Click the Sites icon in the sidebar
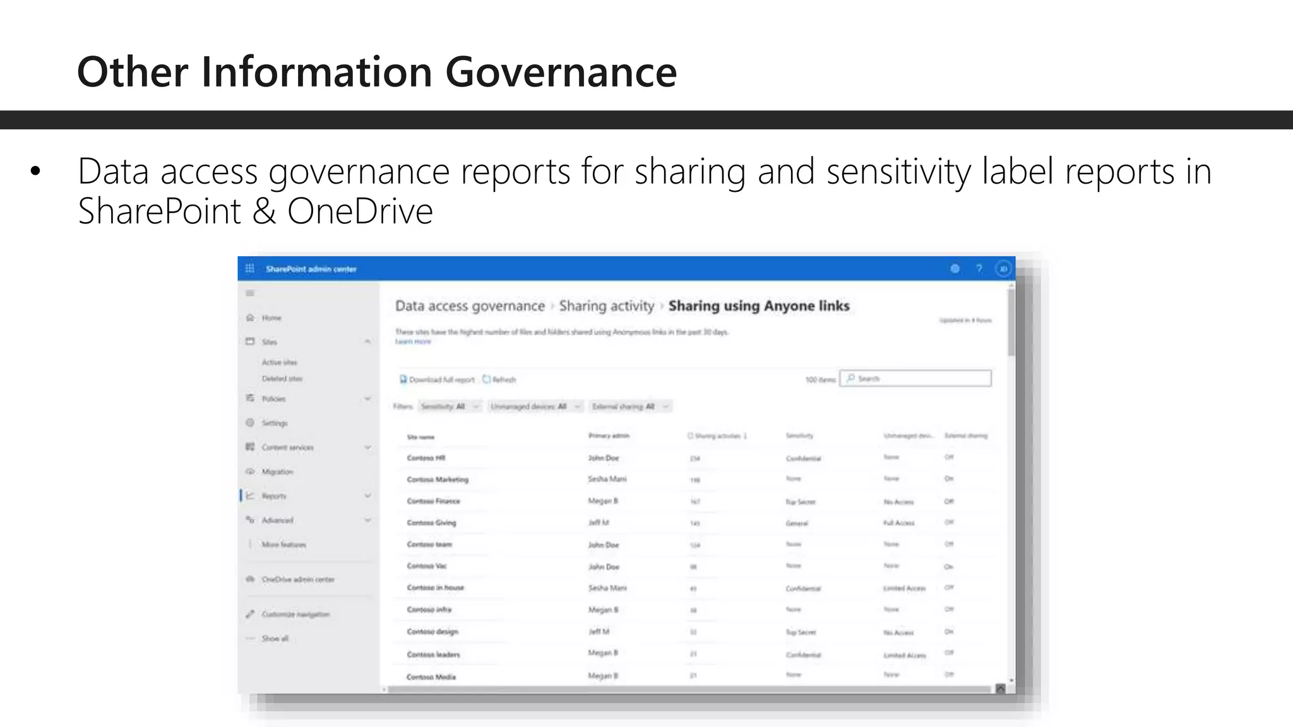 (250, 341)
